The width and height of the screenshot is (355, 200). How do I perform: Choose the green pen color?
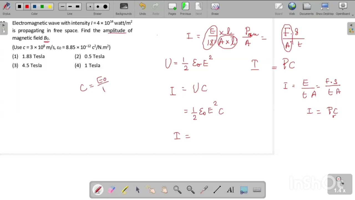[42, 7]
